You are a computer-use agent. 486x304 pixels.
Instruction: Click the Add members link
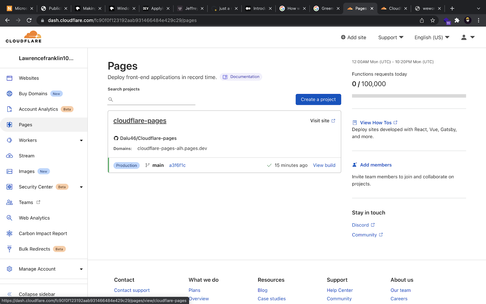pos(376,165)
